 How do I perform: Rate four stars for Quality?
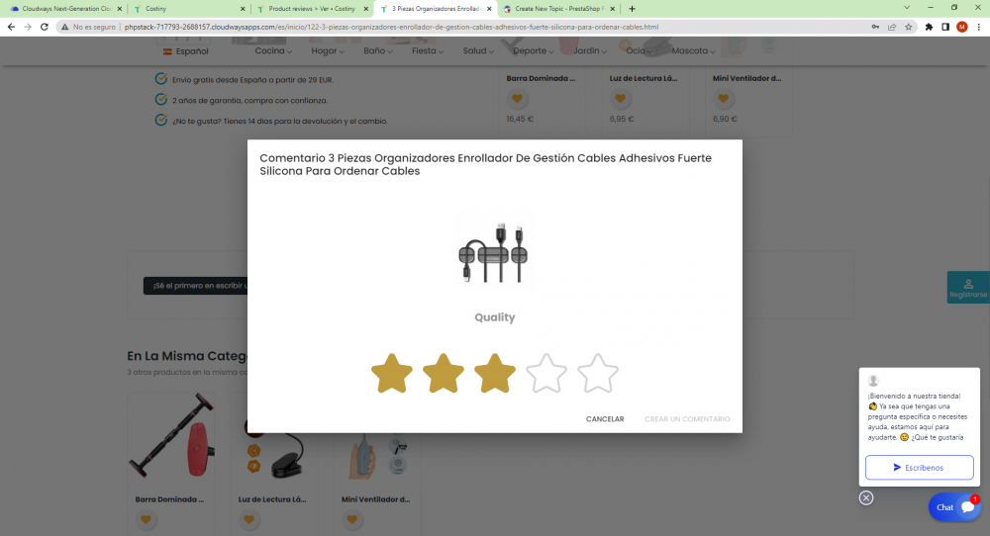(546, 373)
